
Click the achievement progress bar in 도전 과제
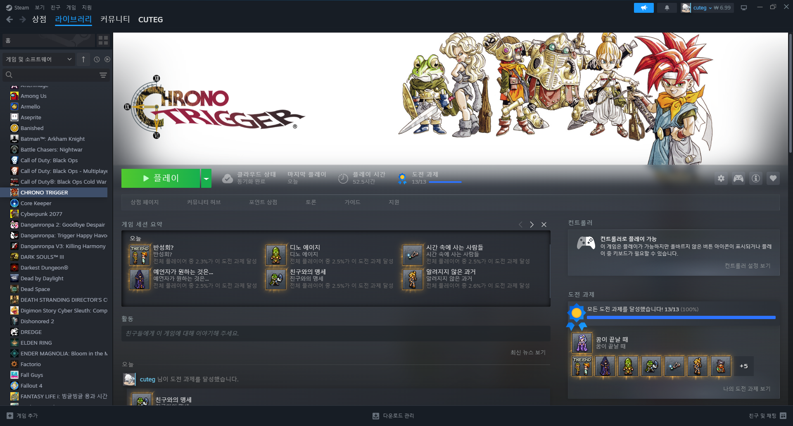(x=681, y=317)
